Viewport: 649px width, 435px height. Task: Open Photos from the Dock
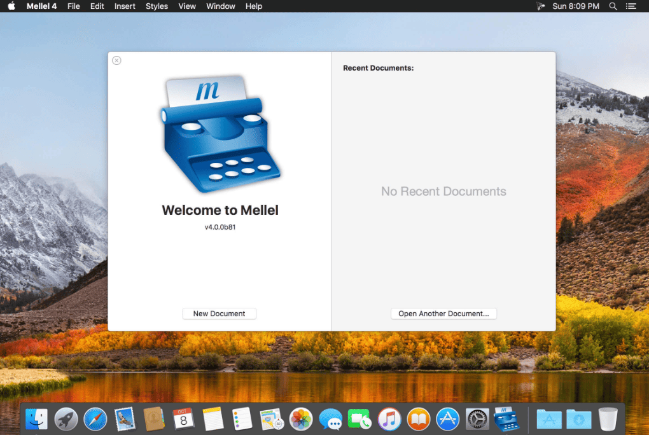(x=301, y=419)
